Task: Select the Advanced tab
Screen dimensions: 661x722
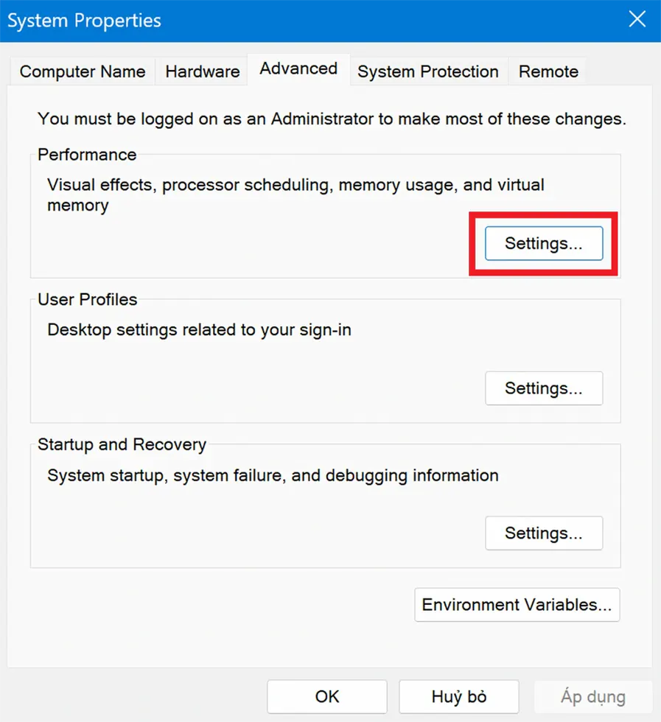Action: point(298,69)
